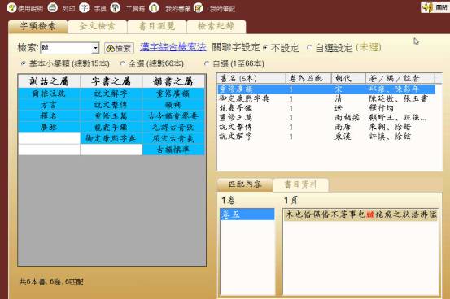Choose the 自選設定 radio button

coord(308,48)
